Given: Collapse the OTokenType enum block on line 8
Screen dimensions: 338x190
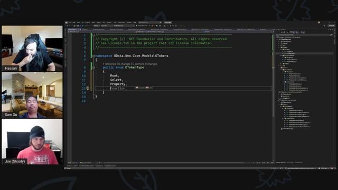Looking at the screenshot, I should tap(93, 68).
